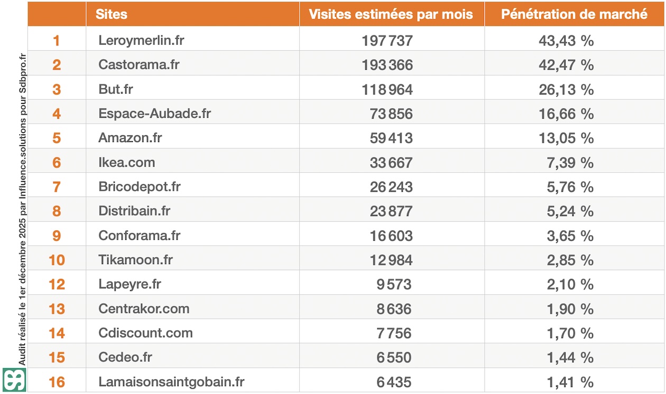Open the Castorama.fr entry

(x=138, y=64)
